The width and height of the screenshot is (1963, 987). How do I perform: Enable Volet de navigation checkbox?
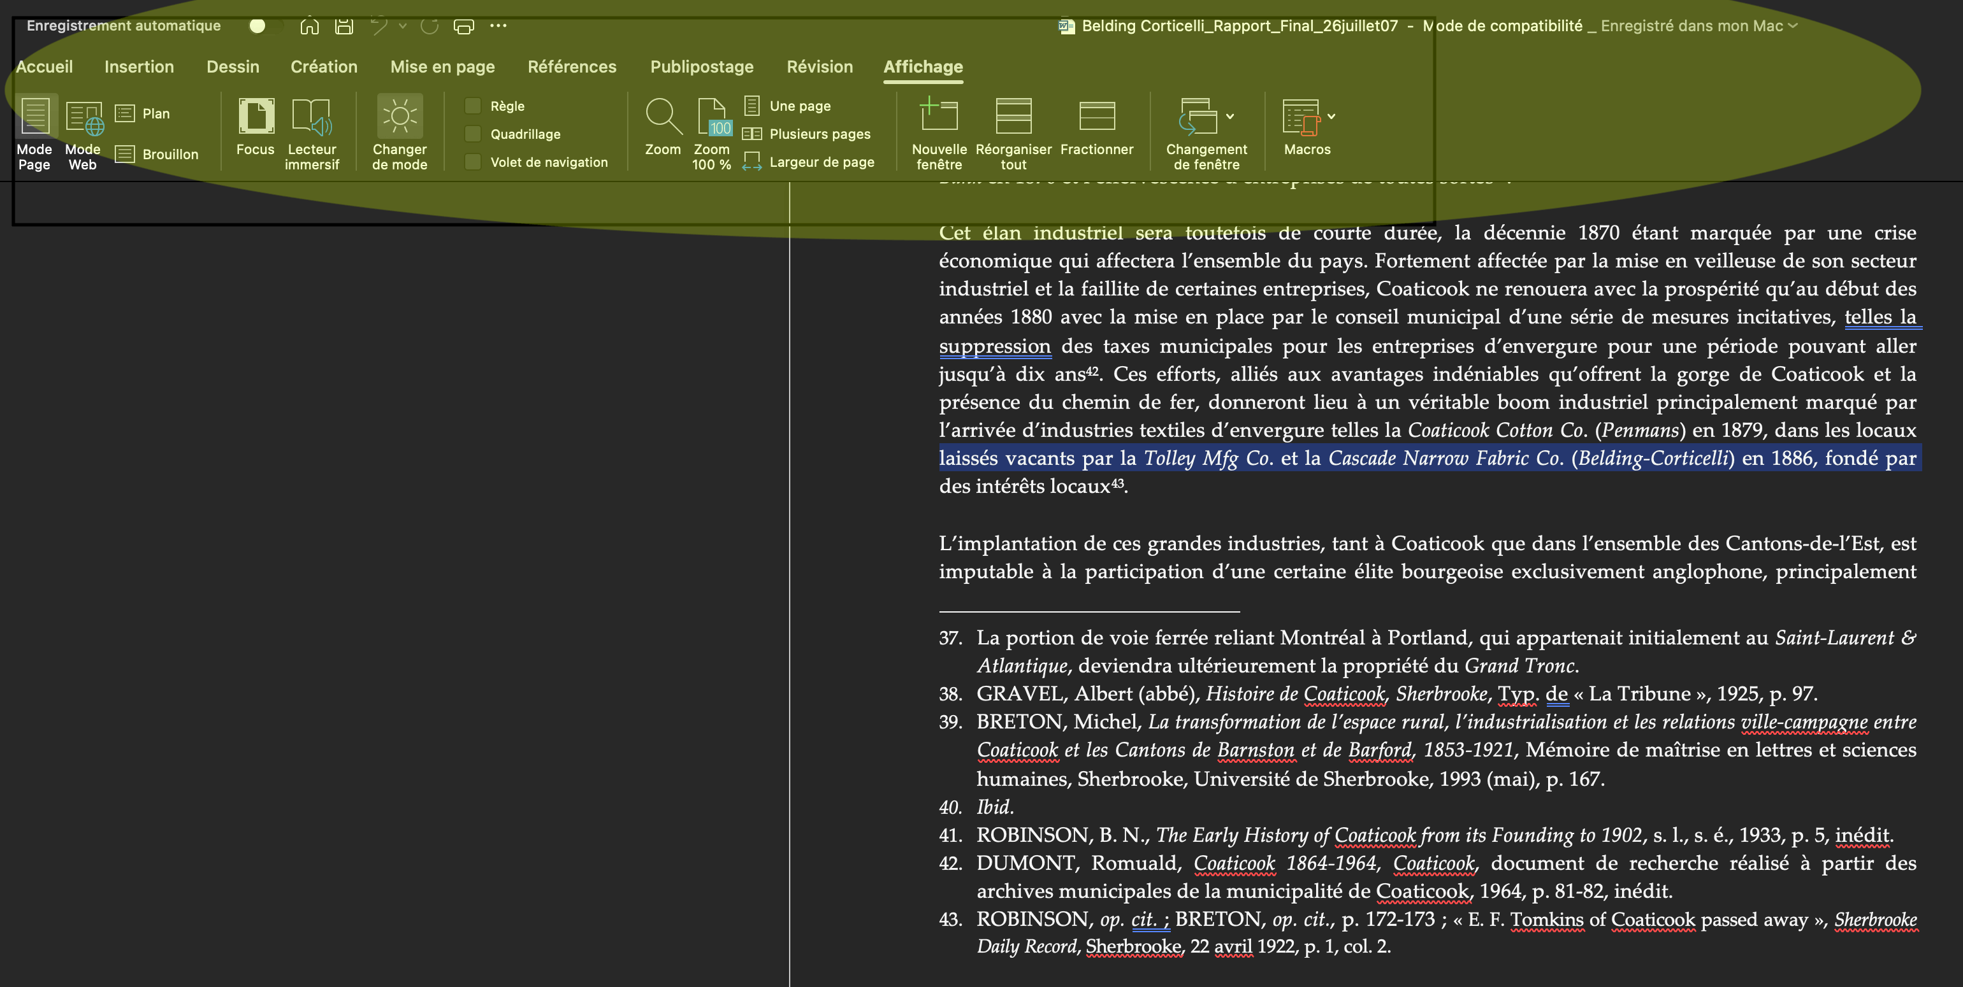pyautogui.click(x=472, y=162)
